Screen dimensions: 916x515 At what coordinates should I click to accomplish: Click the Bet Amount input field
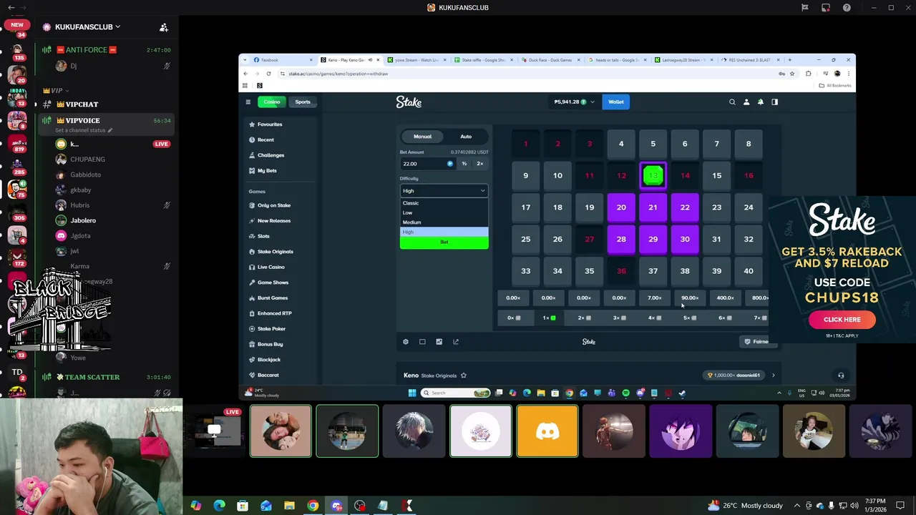[x=427, y=164]
